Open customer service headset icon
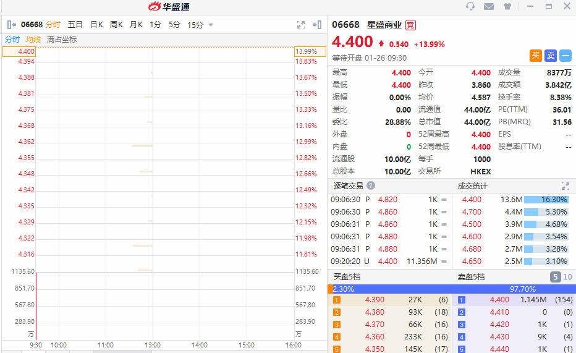 tap(470, 7)
